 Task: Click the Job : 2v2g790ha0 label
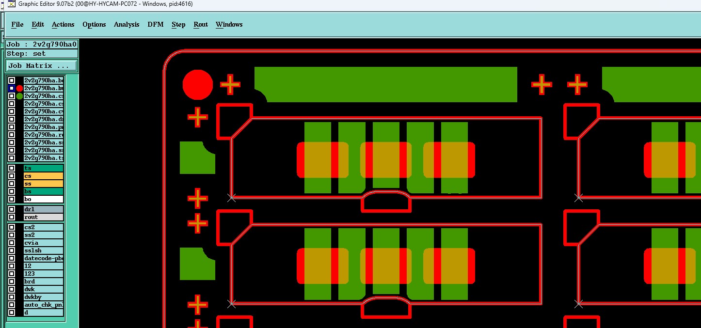(x=42, y=44)
